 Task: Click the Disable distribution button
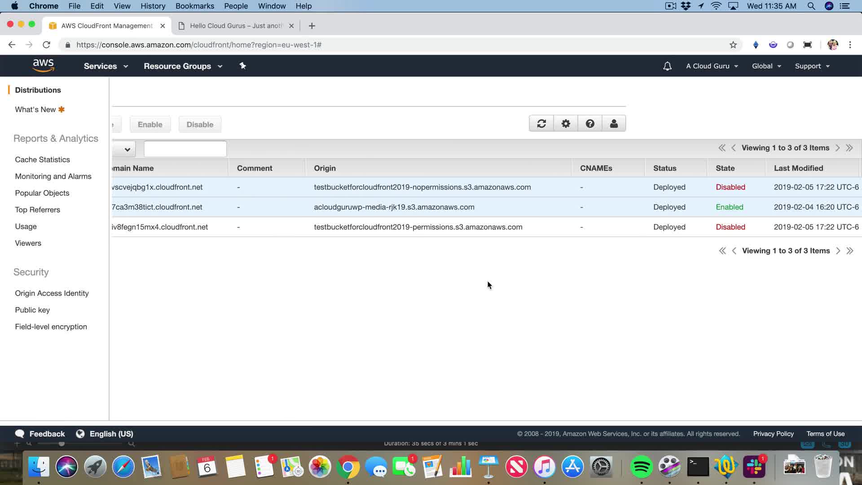[200, 124]
